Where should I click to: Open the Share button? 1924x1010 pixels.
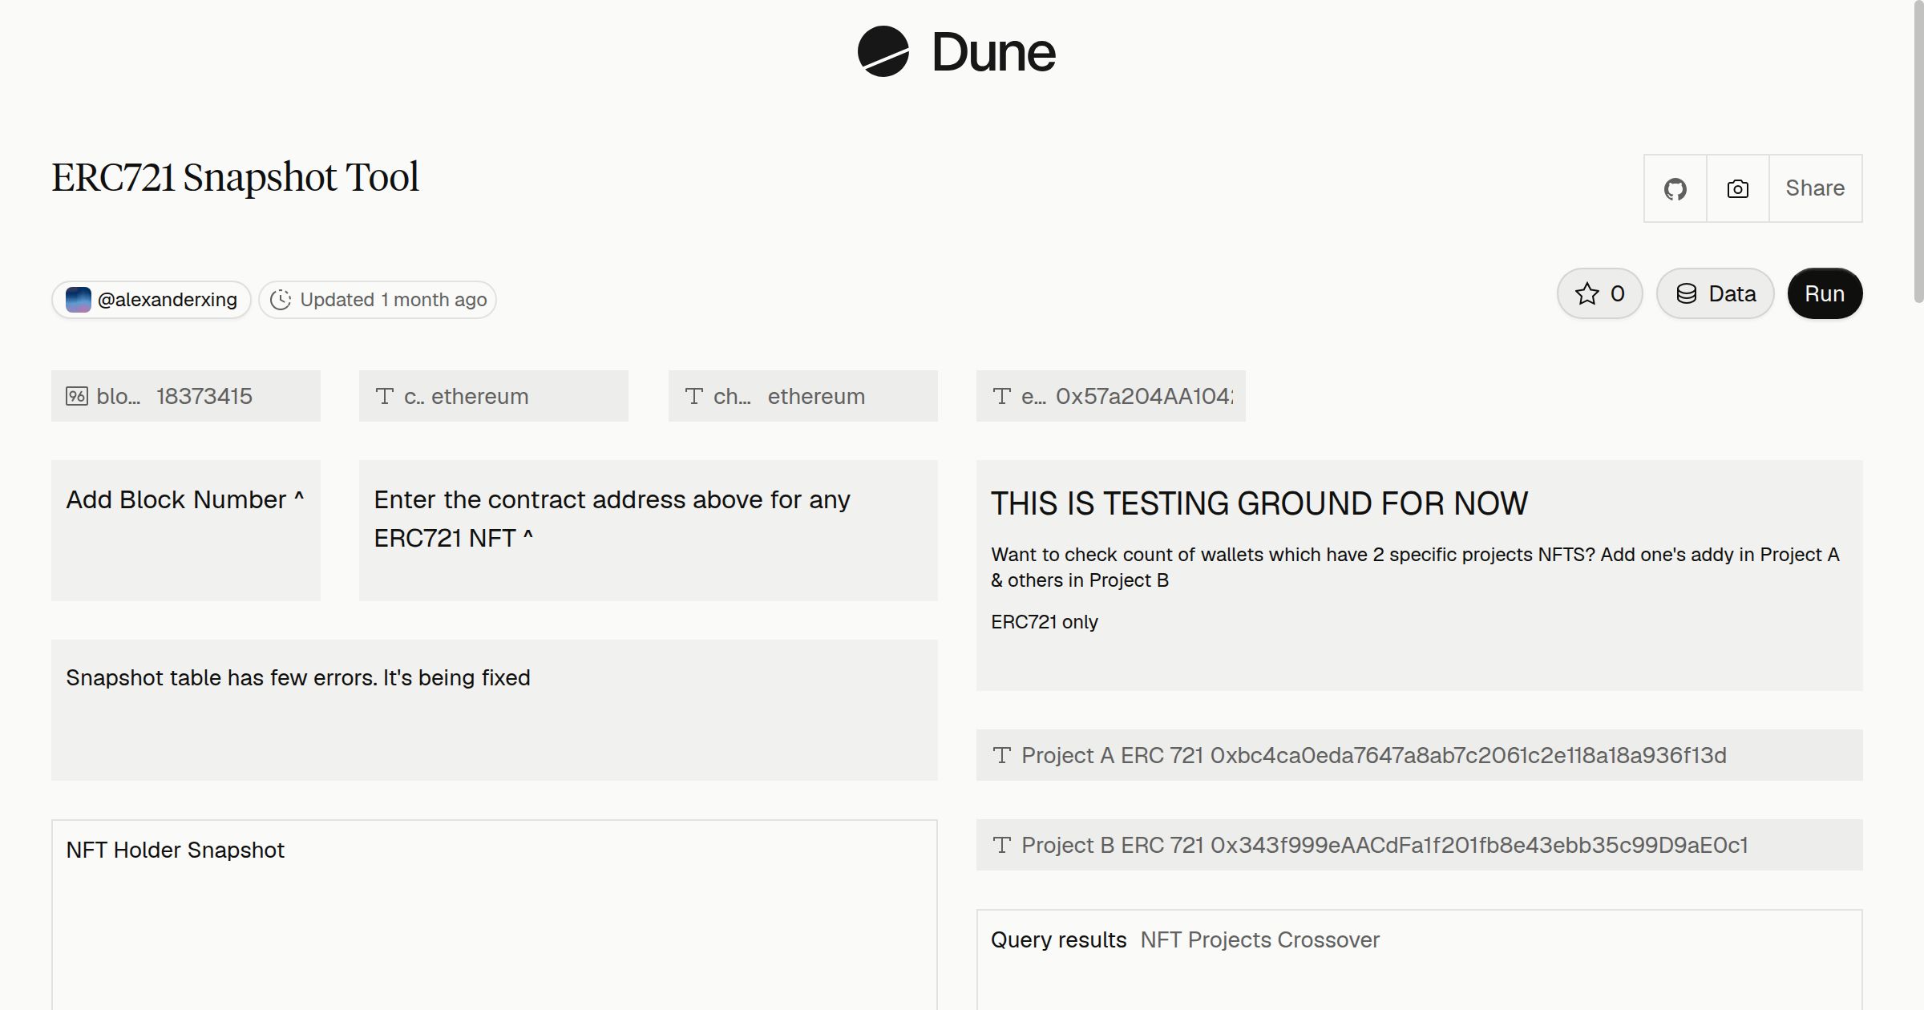(x=1815, y=188)
